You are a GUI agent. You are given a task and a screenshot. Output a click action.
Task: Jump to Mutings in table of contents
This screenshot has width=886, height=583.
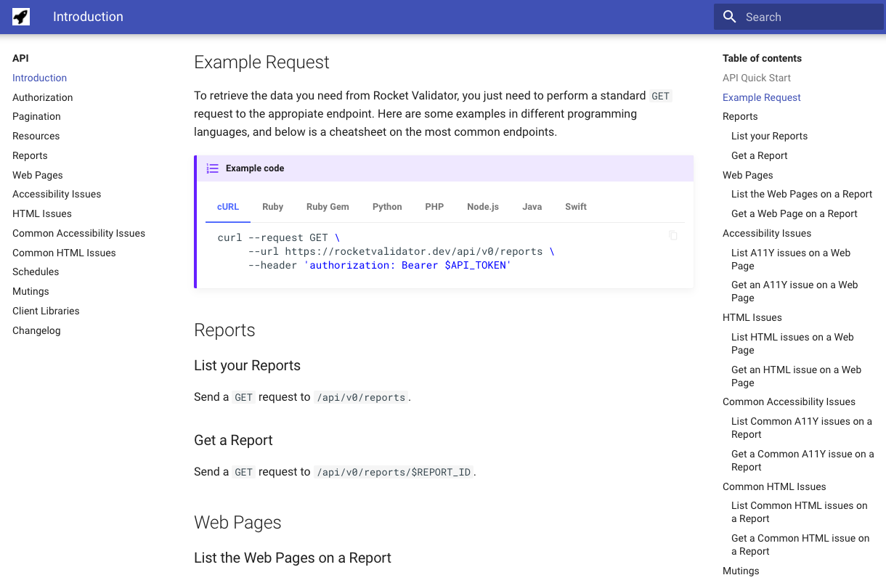741,571
